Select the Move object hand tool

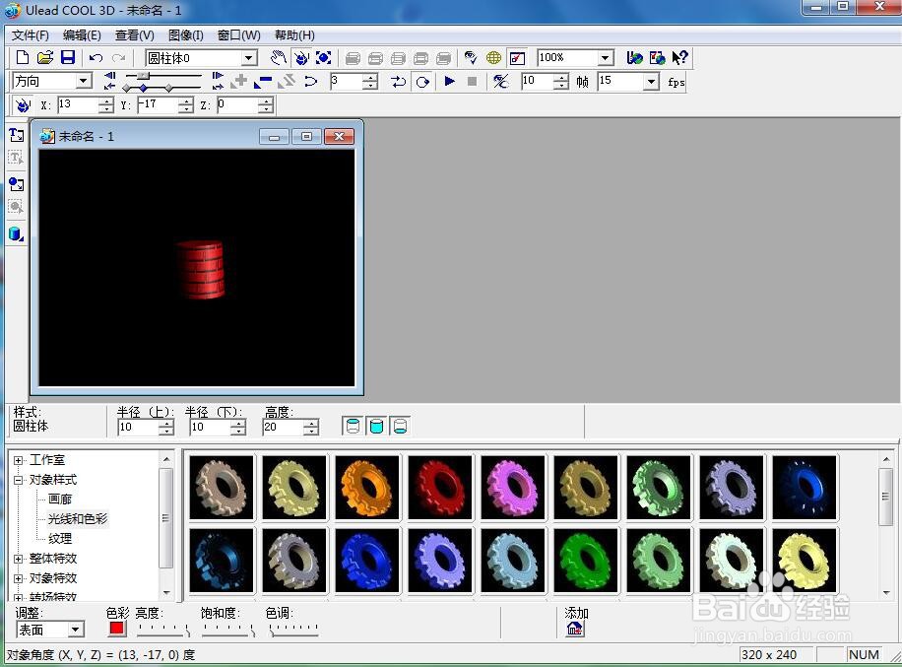(279, 57)
